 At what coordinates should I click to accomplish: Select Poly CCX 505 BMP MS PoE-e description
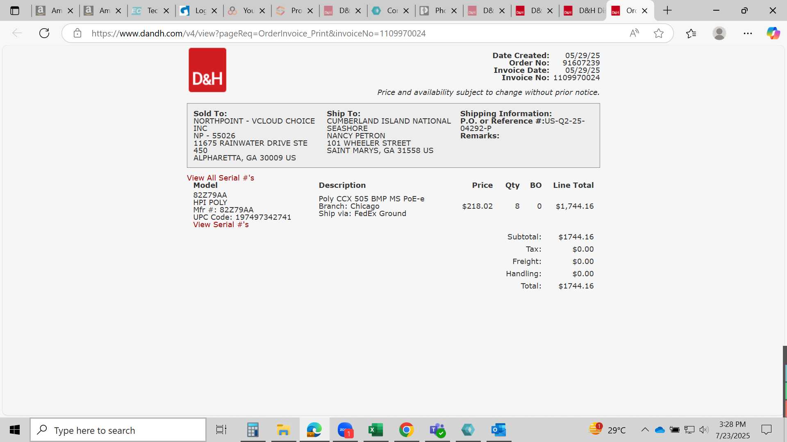point(372,199)
